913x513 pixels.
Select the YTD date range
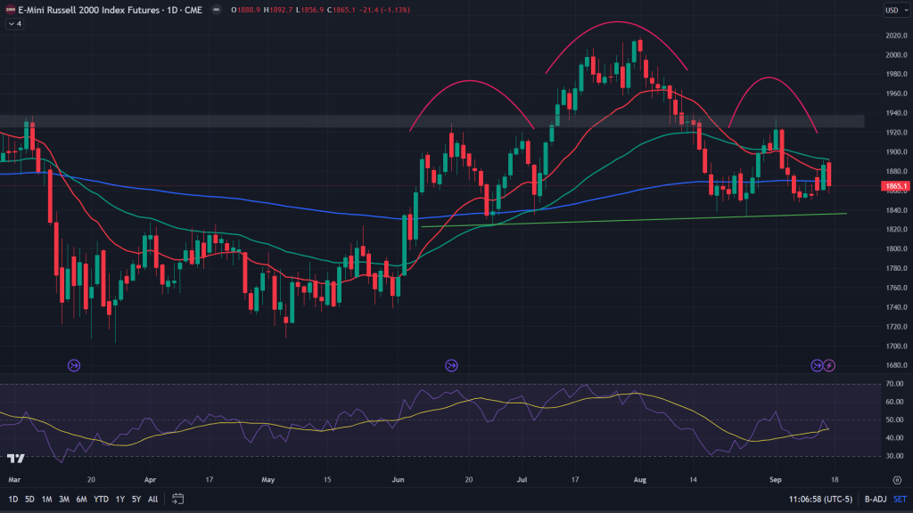click(x=101, y=498)
